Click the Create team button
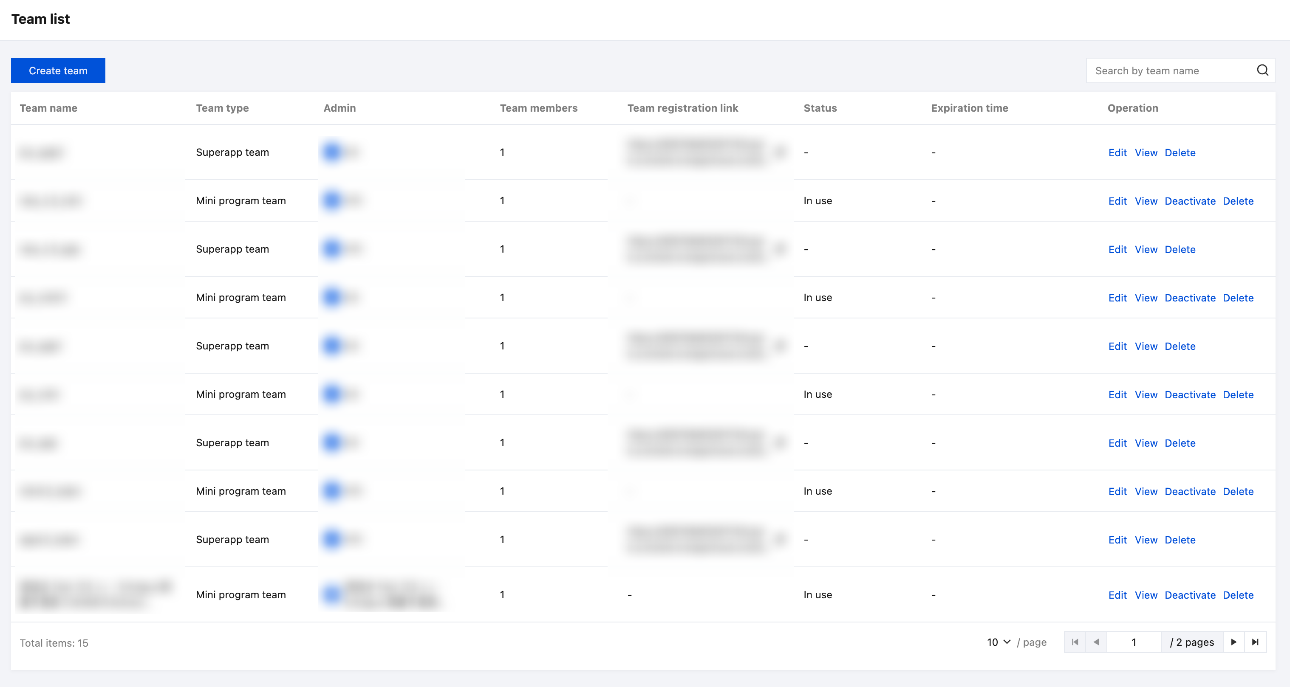 [58, 70]
